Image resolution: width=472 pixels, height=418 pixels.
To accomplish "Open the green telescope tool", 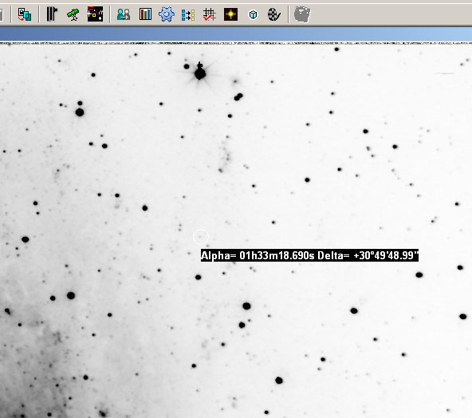I will pyautogui.click(x=73, y=14).
